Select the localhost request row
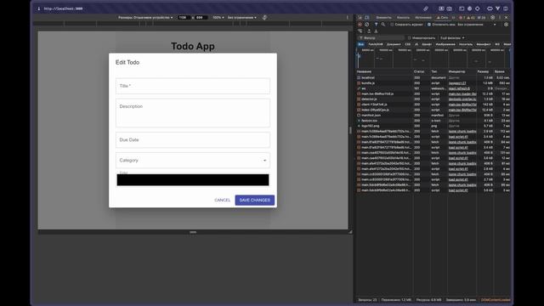 433,77
